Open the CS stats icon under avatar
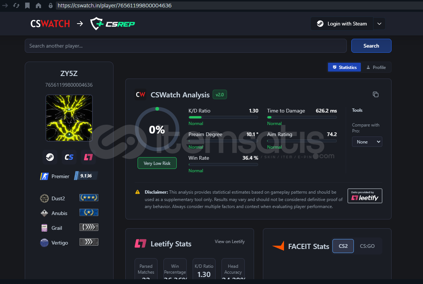423x284 pixels. pos(69,157)
